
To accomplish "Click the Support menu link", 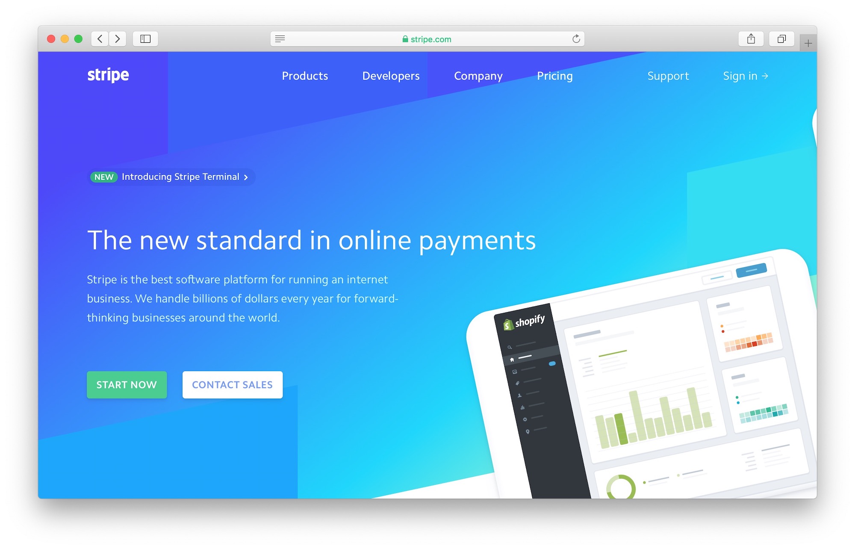I will click(x=668, y=76).
